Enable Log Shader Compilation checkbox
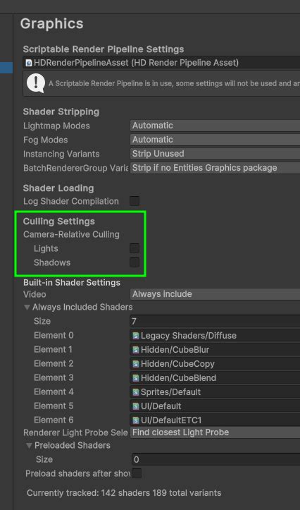 coord(135,201)
